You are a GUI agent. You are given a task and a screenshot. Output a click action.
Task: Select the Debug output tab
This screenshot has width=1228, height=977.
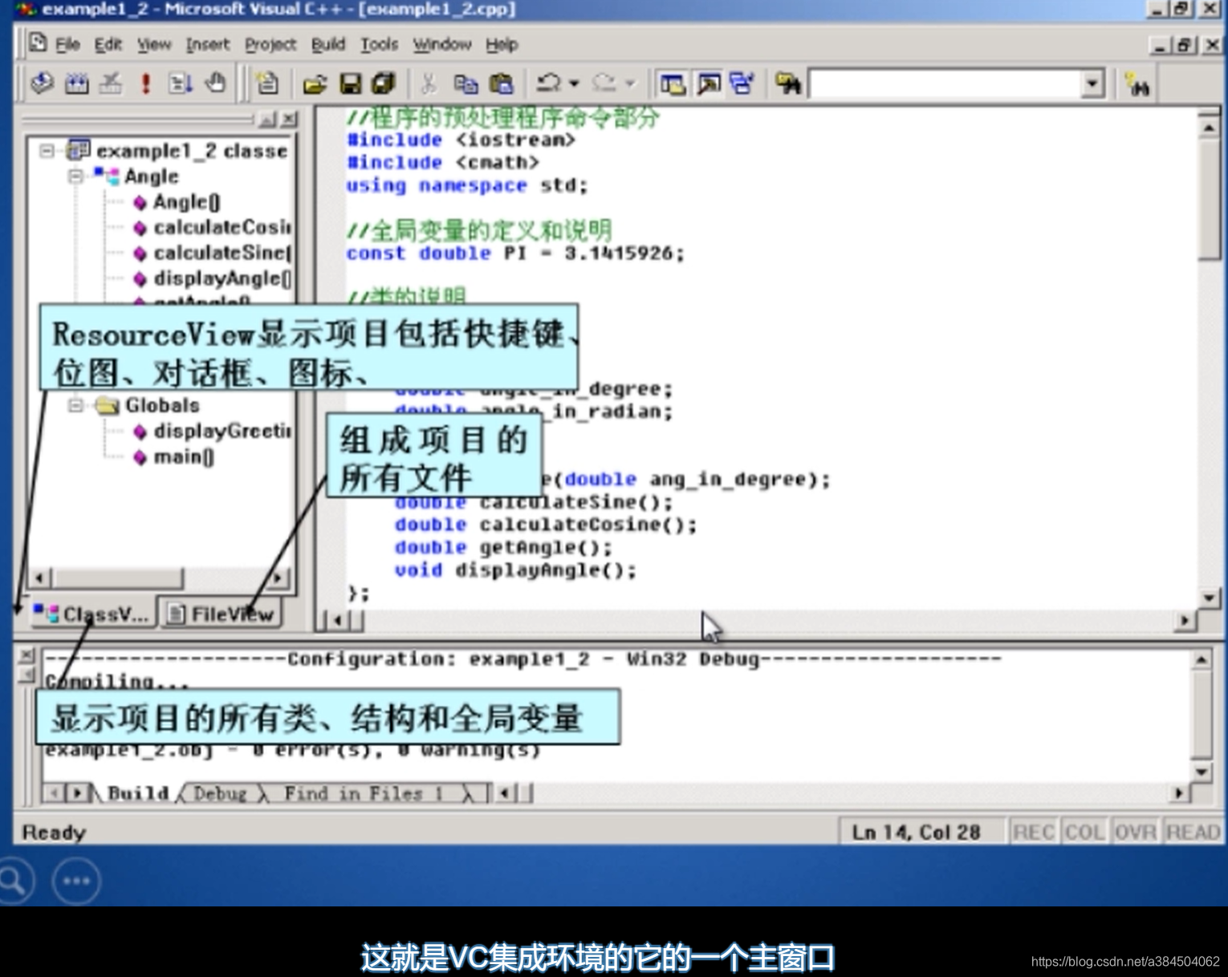(220, 793)
